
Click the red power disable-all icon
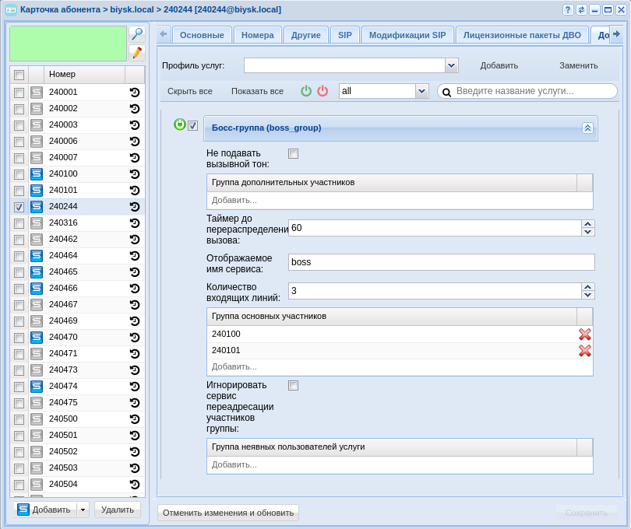coord(323,91)
